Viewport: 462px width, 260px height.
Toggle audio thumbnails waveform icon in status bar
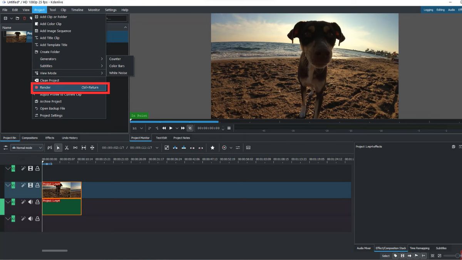(x=409, y=256)
